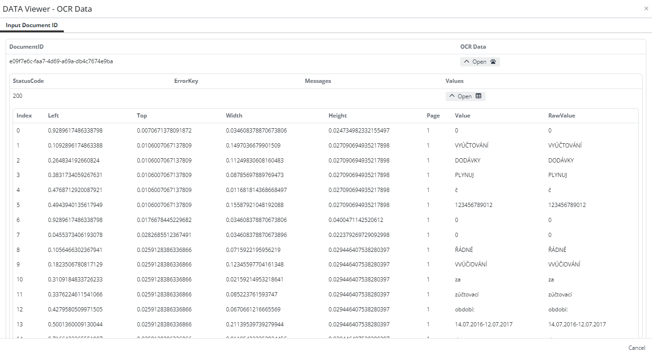Click the paw icon in OCR Data button
Image resolution: width=652 pixels, height=354 pixels.
click(493, 62)
